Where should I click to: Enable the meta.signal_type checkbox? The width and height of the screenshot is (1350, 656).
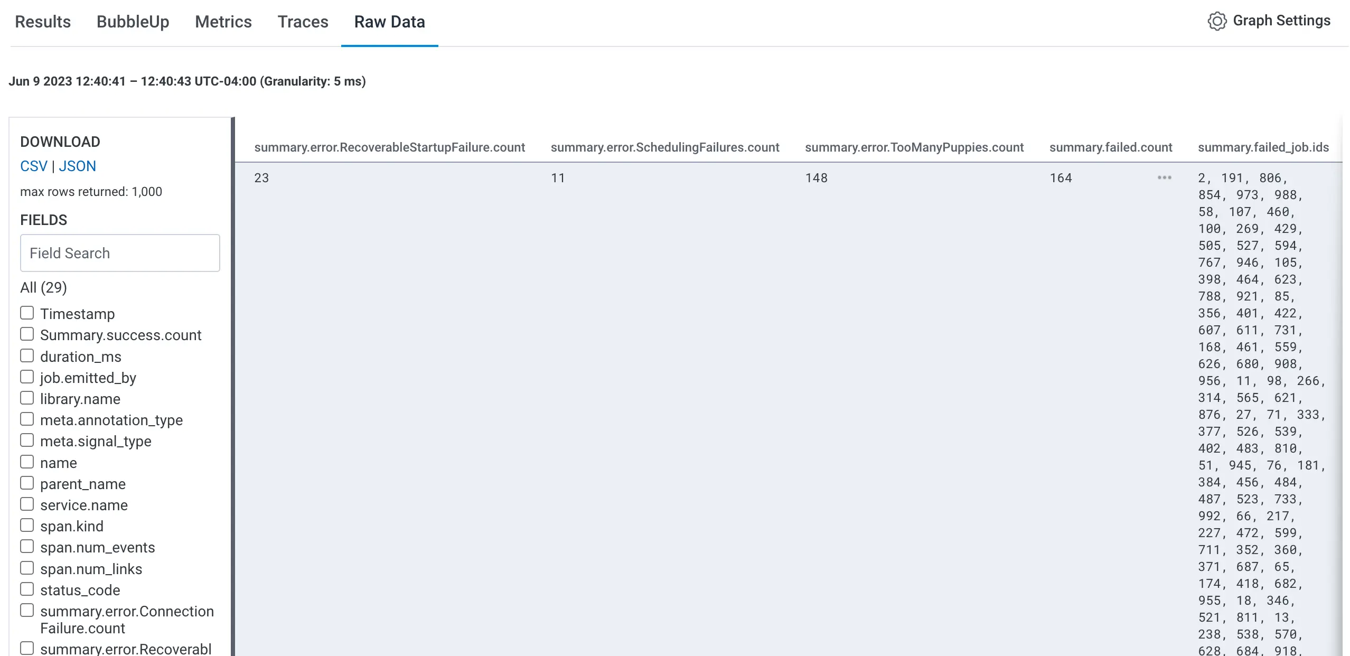tap(27, 441)
